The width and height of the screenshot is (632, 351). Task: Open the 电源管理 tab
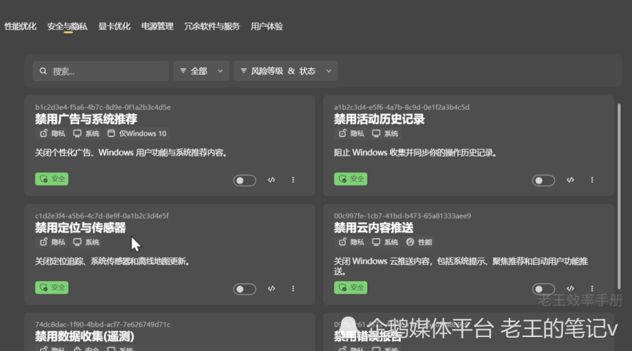157,26
